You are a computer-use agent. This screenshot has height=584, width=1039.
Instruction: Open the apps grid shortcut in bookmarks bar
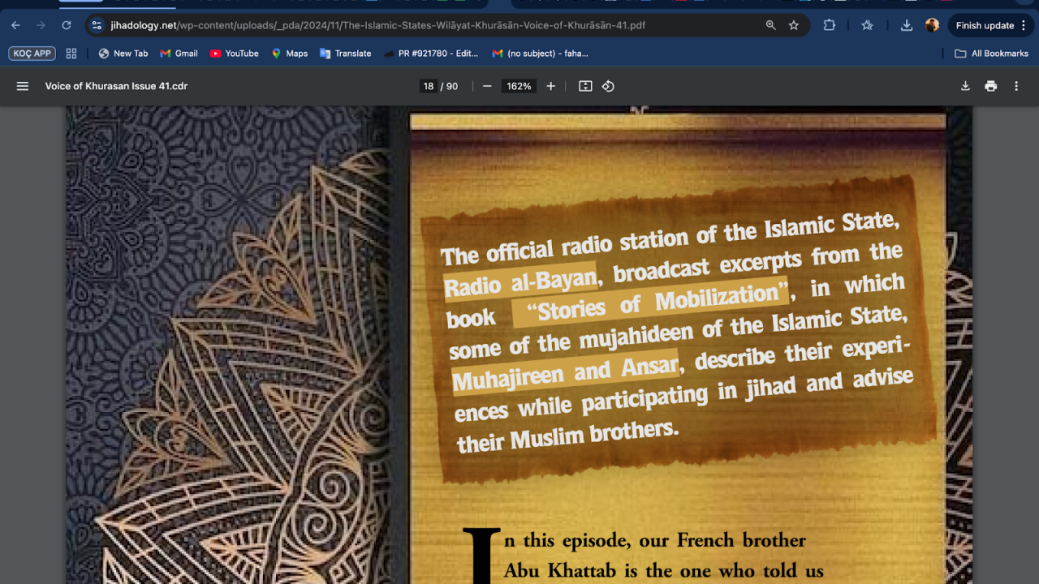coord(71,54)
